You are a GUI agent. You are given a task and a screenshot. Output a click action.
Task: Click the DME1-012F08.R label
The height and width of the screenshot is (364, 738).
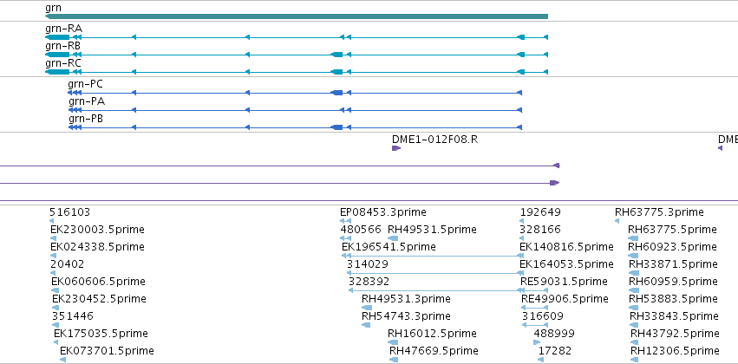(x=434, y=140)
